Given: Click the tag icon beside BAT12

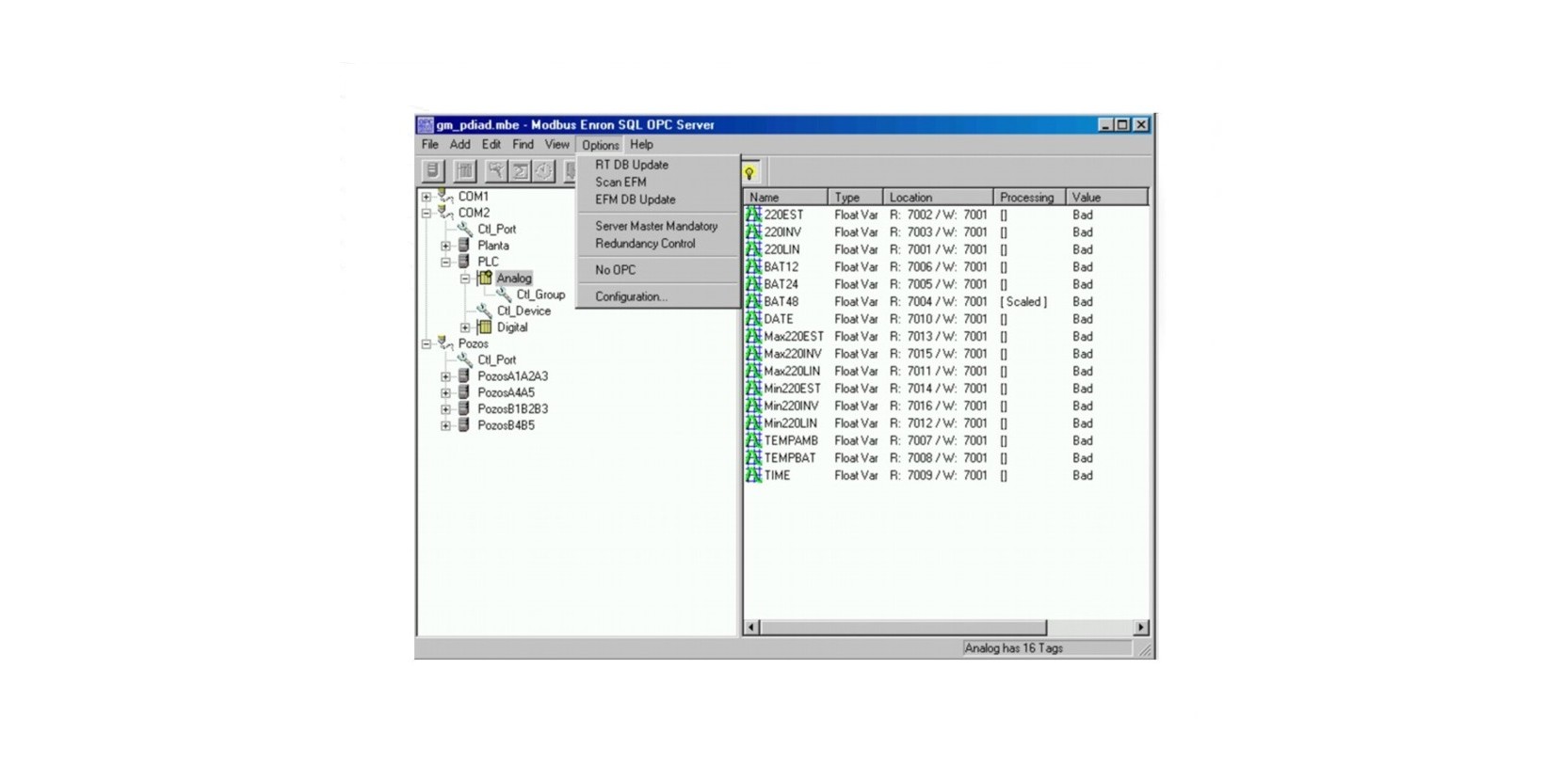Looking at the screenshot, I should point(753,266).
